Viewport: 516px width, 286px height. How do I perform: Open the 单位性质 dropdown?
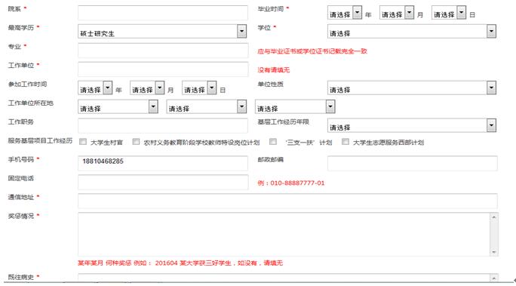(x=412, y=88)
